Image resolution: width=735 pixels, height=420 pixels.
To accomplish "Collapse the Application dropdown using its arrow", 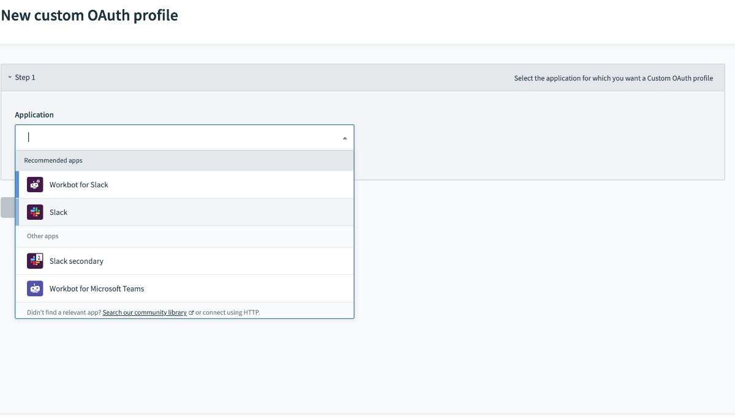I will (345, 138).
